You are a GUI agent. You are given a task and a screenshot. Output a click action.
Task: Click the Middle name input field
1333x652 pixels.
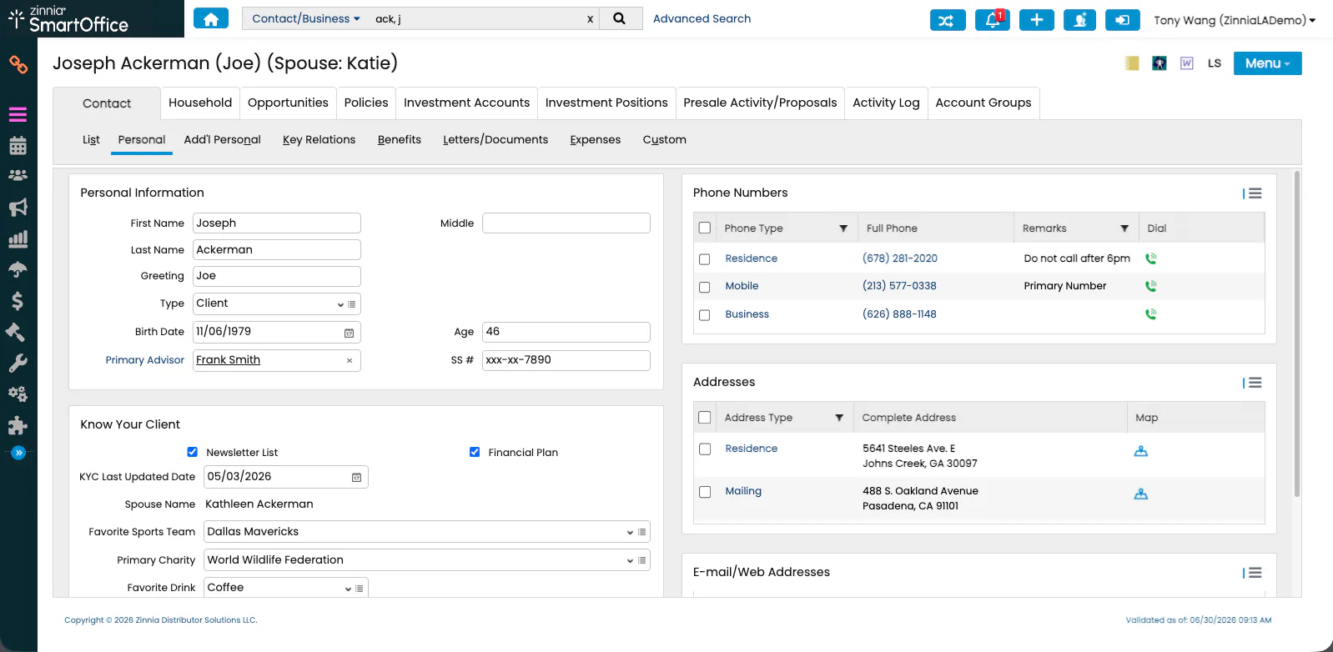[566, 223]
